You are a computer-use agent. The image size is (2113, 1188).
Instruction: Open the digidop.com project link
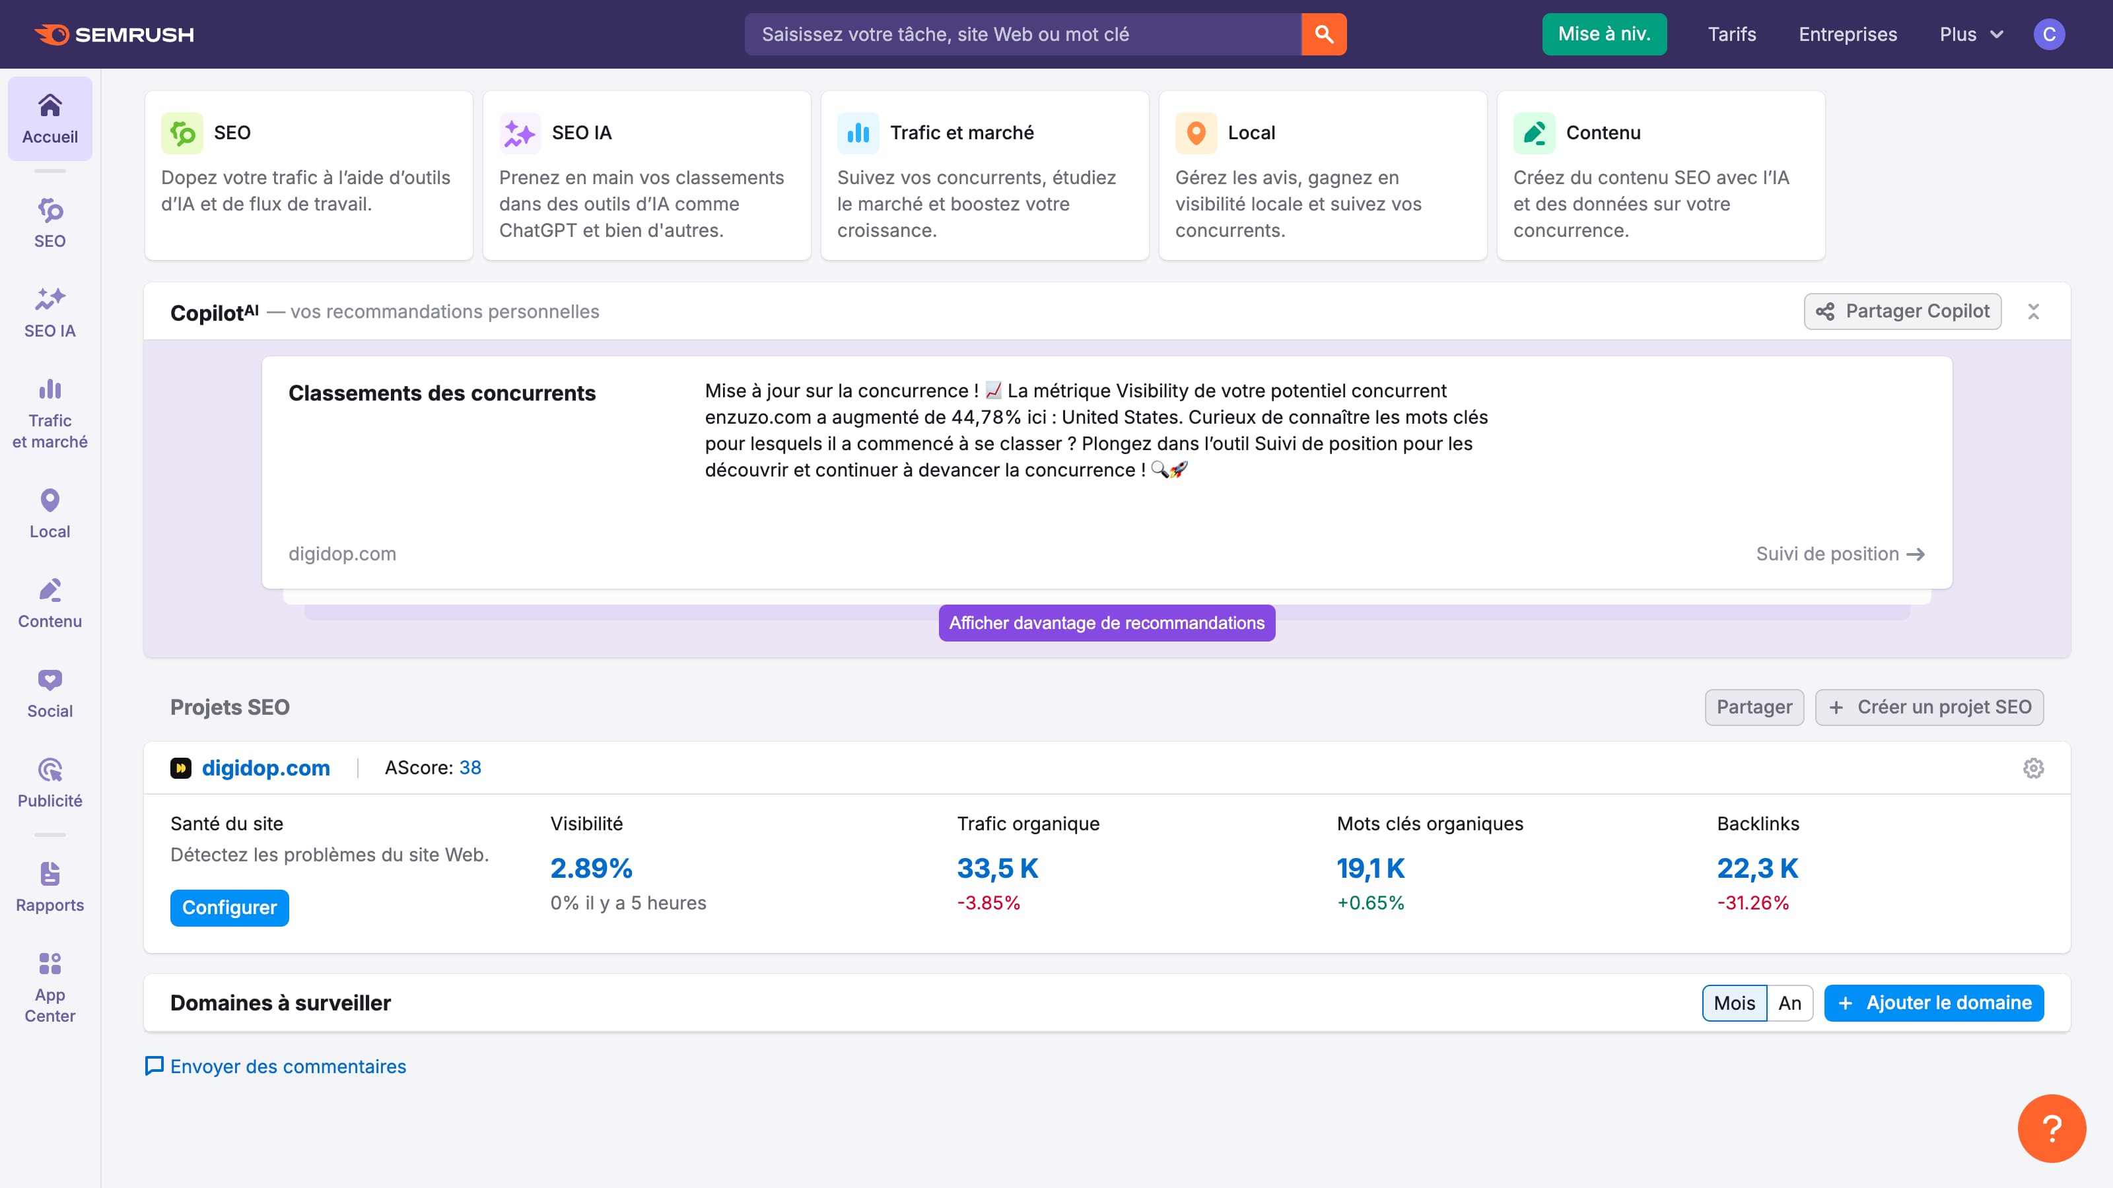[265, 768]
